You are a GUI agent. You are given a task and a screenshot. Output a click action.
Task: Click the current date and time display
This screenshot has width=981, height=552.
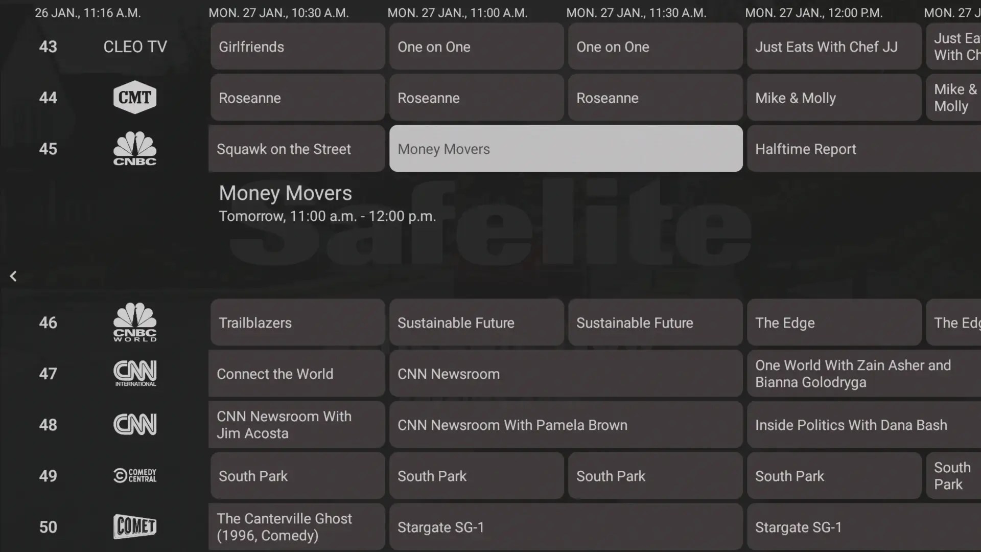pos(88,13)
